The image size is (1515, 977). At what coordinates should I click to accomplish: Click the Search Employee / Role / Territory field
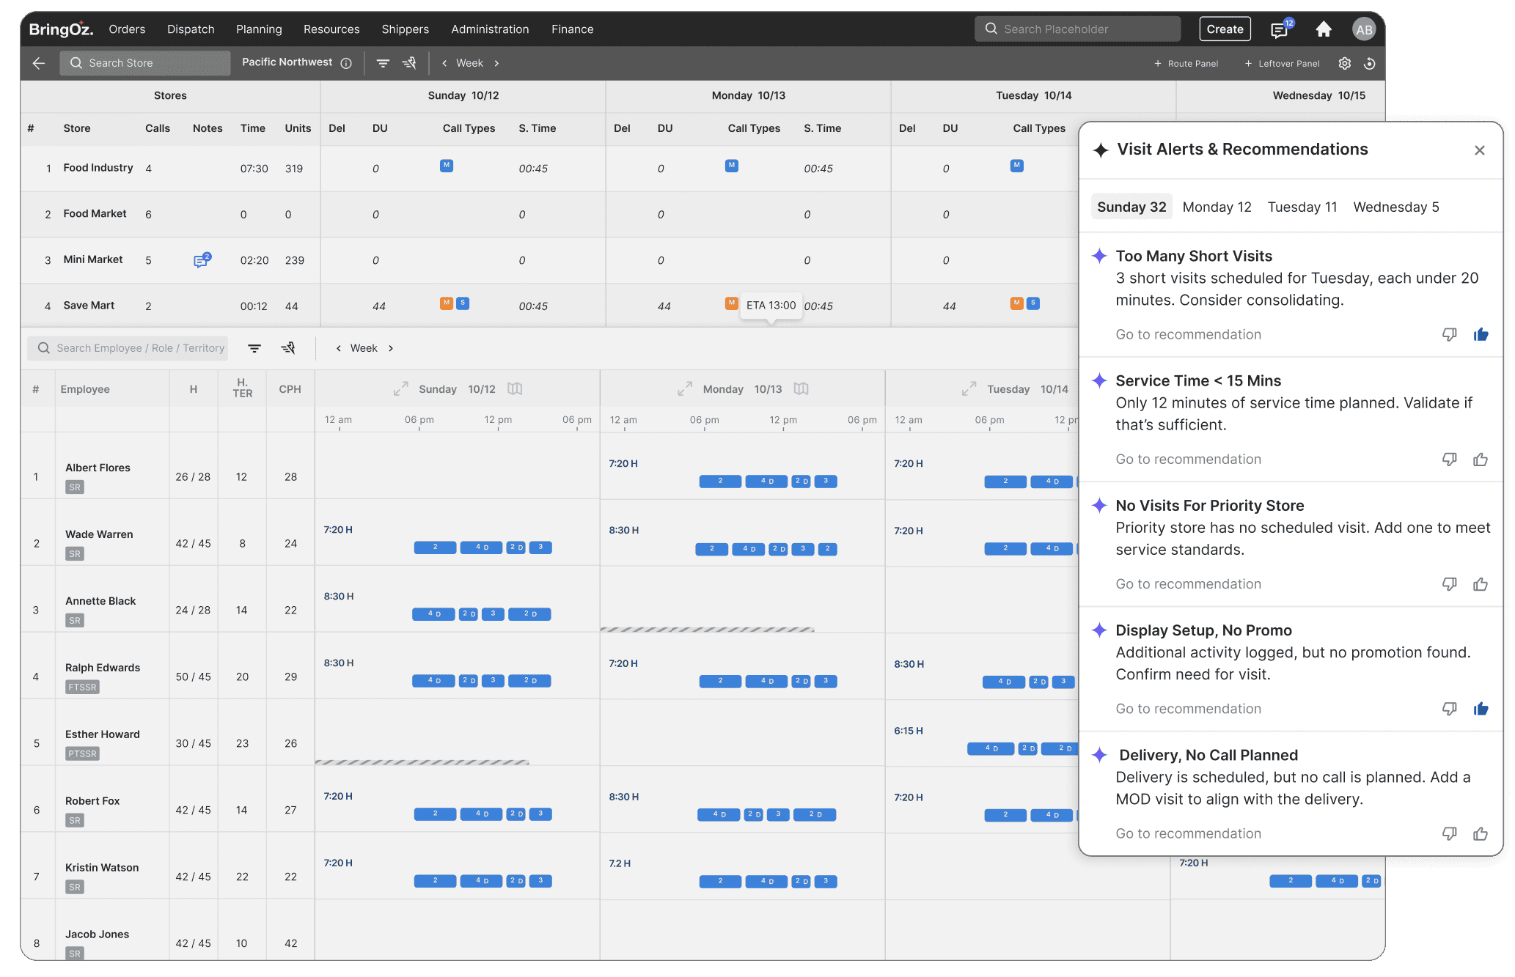tap(128, 348)
